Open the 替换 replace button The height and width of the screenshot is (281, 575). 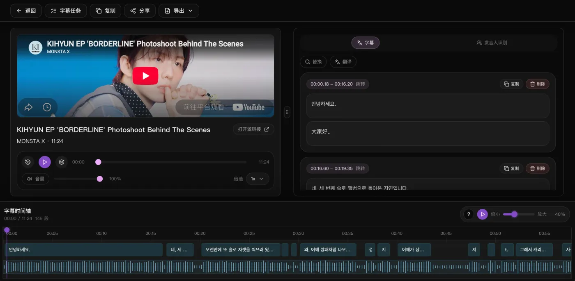point(313,62)
